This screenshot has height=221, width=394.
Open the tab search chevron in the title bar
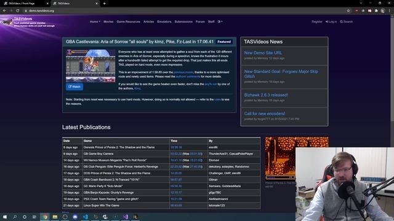(361, 3)
